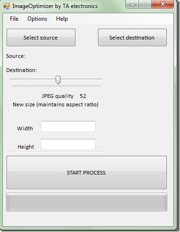Open the Help menu
The image size is (180, 232).
coord(62,19)
